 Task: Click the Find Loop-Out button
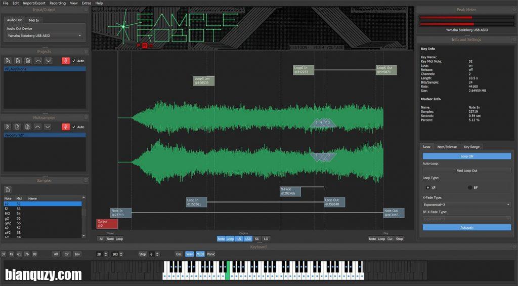467,171
